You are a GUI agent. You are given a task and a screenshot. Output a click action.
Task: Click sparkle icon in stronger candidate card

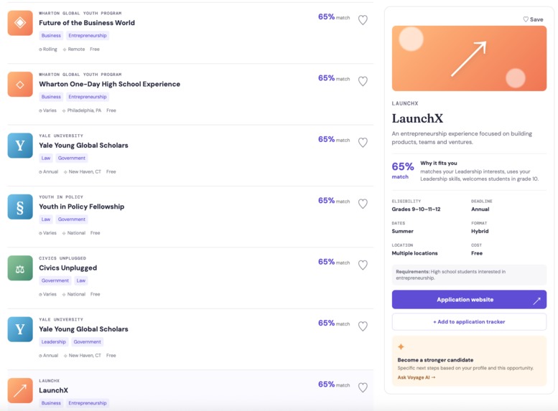[x=401, y=346]
